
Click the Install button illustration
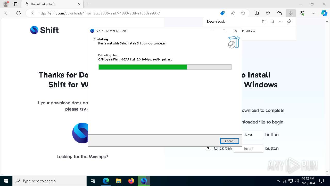(249, 149)
